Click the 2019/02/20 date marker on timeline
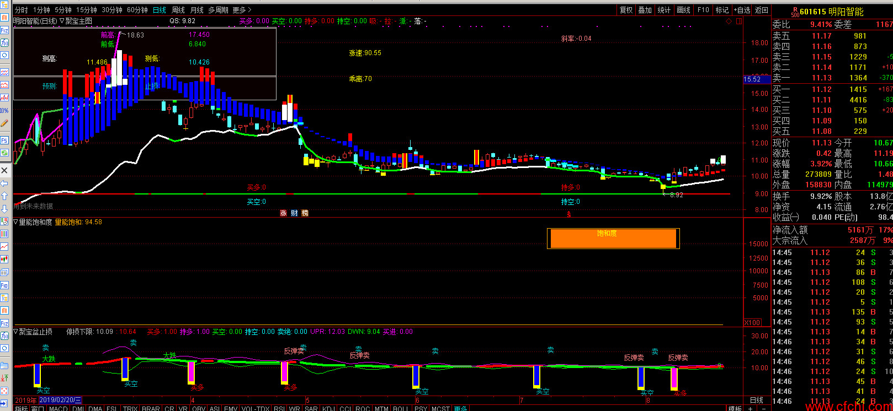 tap(60, 400)
